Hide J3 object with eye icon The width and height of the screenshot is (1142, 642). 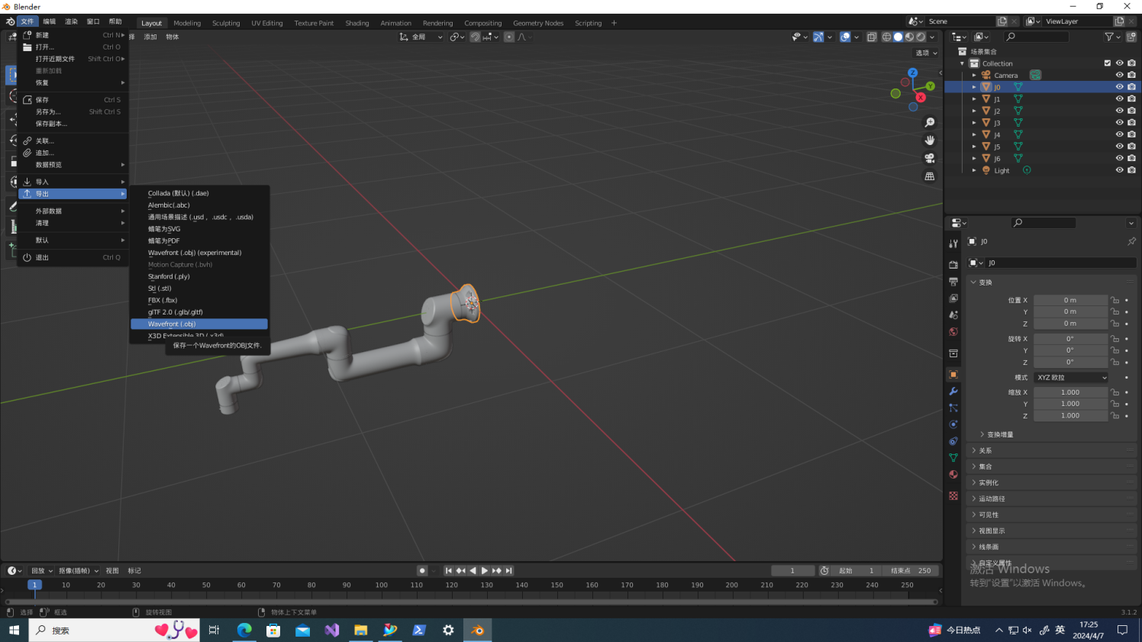(1120, 122)
